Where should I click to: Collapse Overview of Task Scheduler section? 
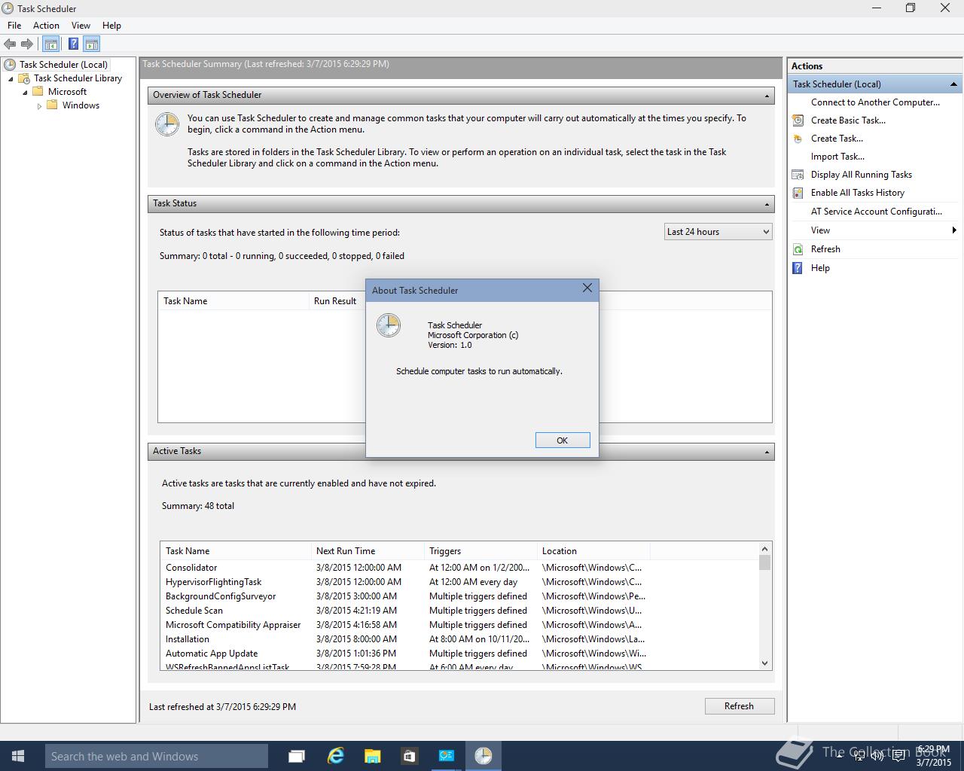767,96
